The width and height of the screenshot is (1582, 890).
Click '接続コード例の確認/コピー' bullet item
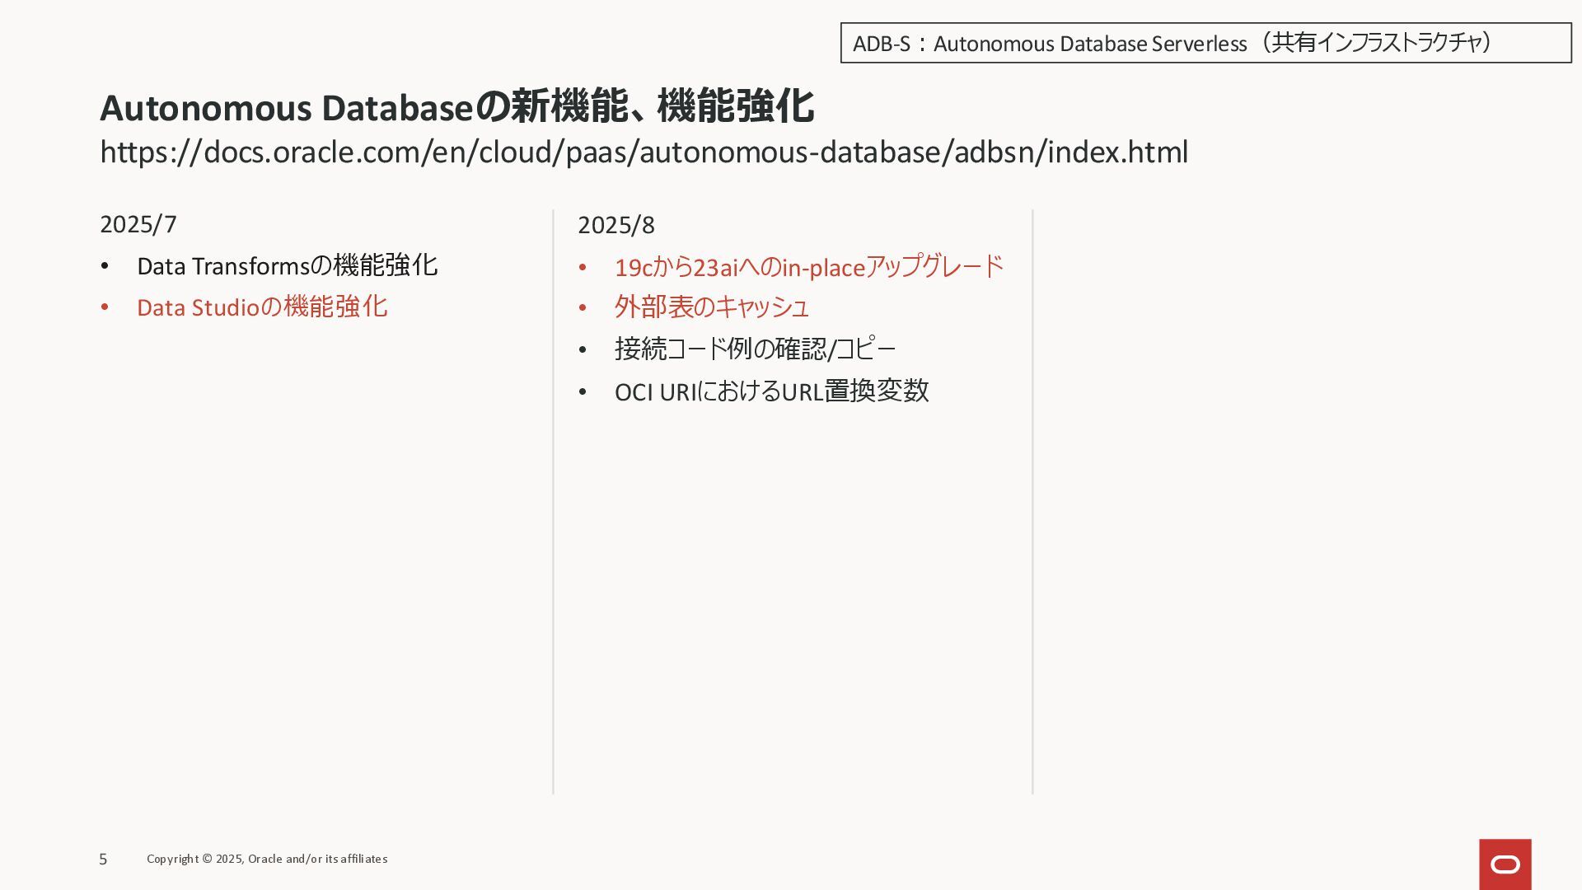[756, 349]
